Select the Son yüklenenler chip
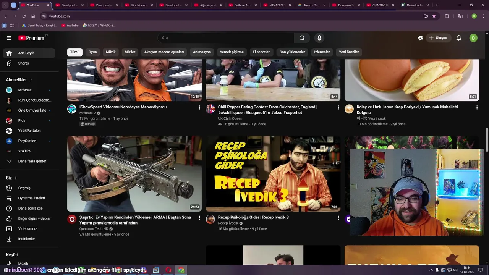This screenshot has width=489, height=275. tap(292, 52)
